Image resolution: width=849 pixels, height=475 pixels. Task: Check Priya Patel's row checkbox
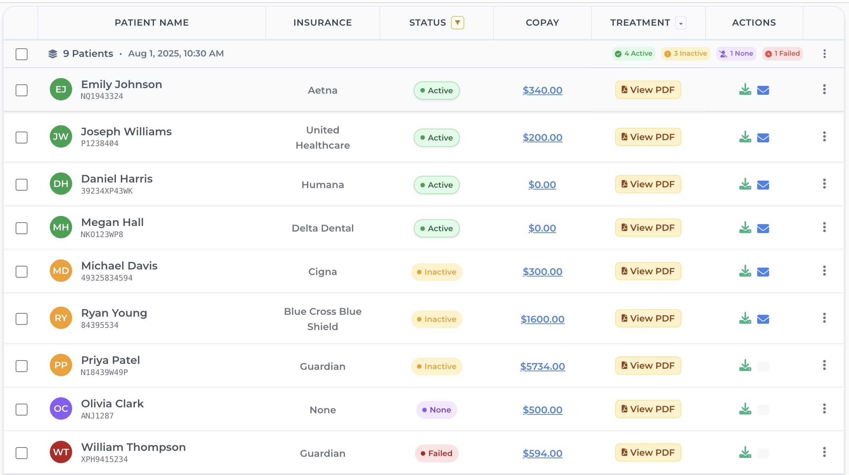(22, 366)
